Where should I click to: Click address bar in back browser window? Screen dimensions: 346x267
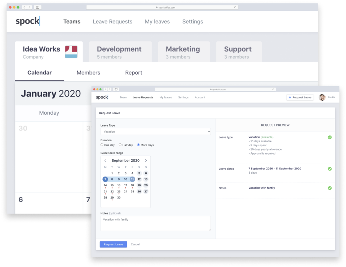coord(162,7)
